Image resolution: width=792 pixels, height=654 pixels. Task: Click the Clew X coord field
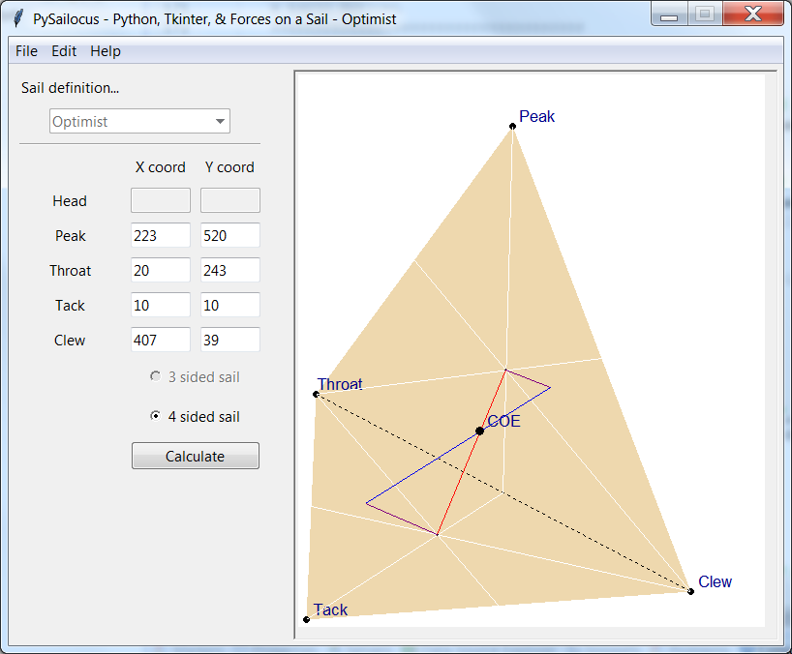click(161, 340)
